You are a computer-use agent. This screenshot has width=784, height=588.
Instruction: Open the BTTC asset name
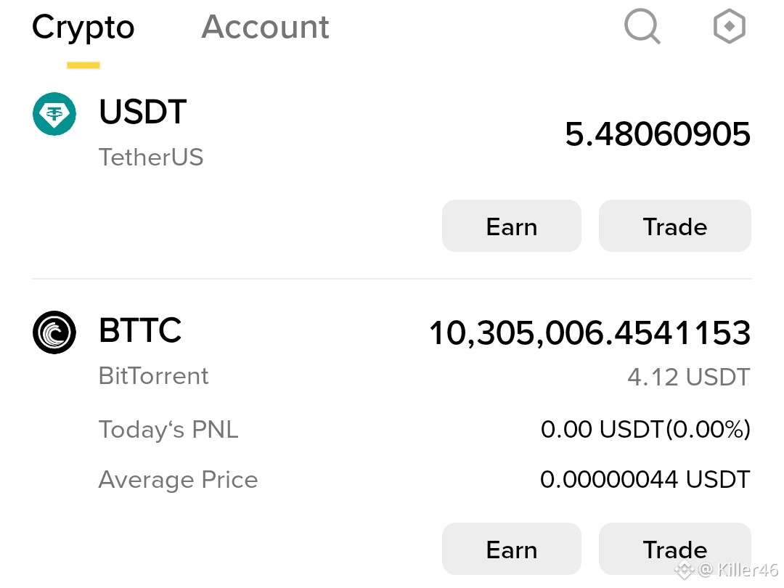click(140, 330)
